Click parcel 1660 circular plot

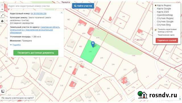pyautogui.click(x=17, y=68)
